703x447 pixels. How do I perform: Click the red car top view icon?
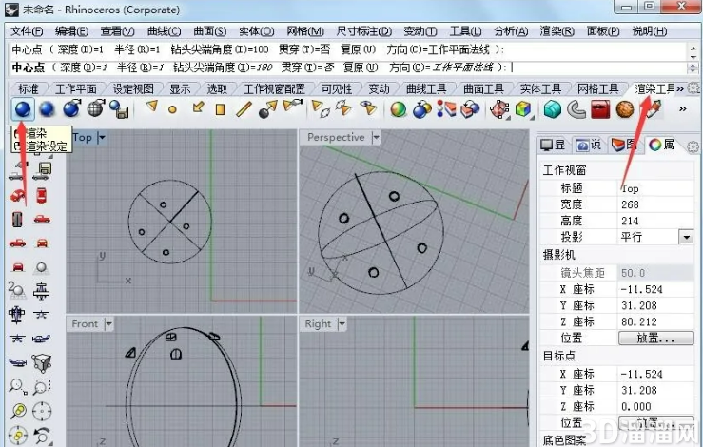[x=41, y=196]
